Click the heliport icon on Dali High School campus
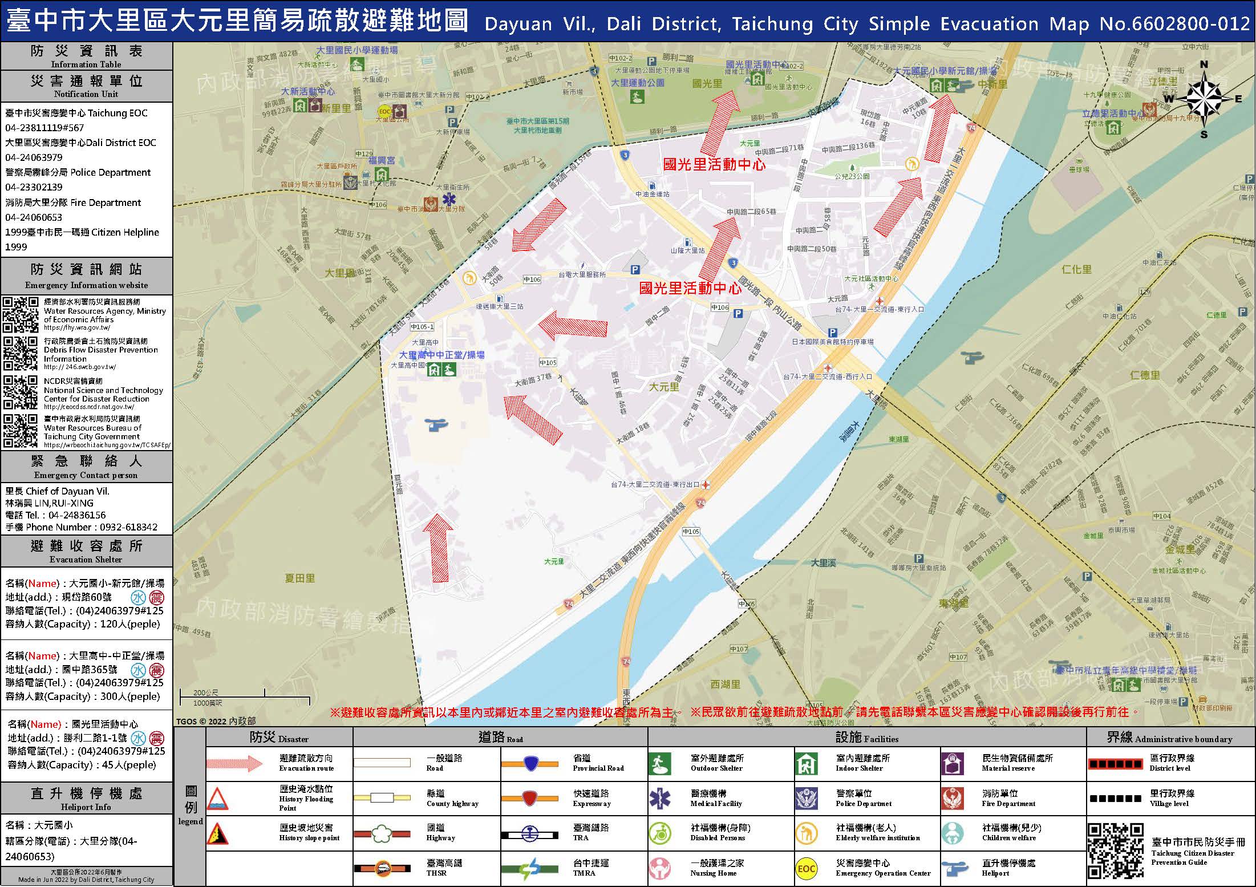 [436, 425]
